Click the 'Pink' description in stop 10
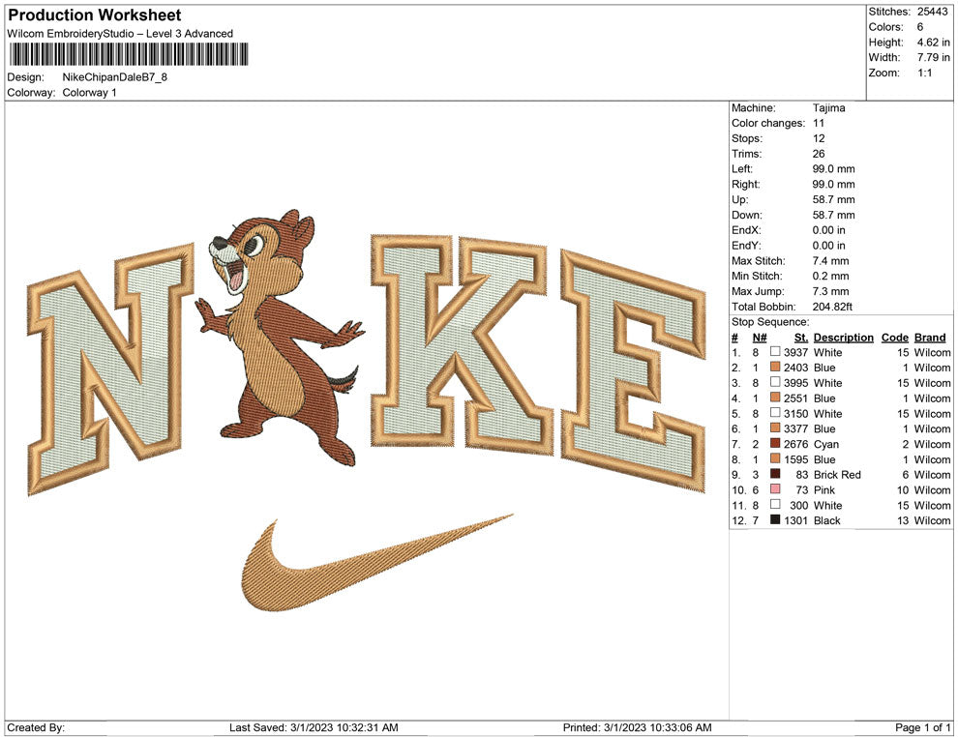958x737 pixels. [824, 489]
